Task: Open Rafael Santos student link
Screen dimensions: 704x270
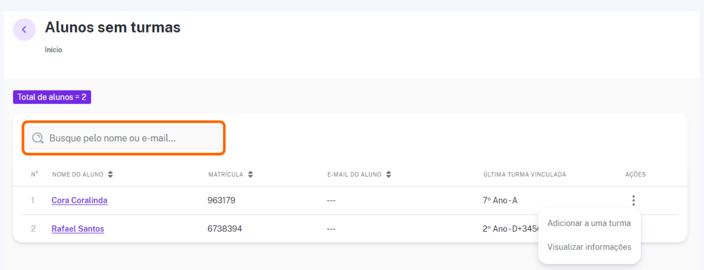Action: [x=78, y=229]
